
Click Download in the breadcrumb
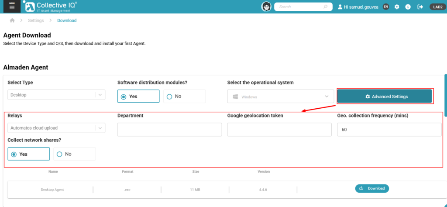(67, 20)
